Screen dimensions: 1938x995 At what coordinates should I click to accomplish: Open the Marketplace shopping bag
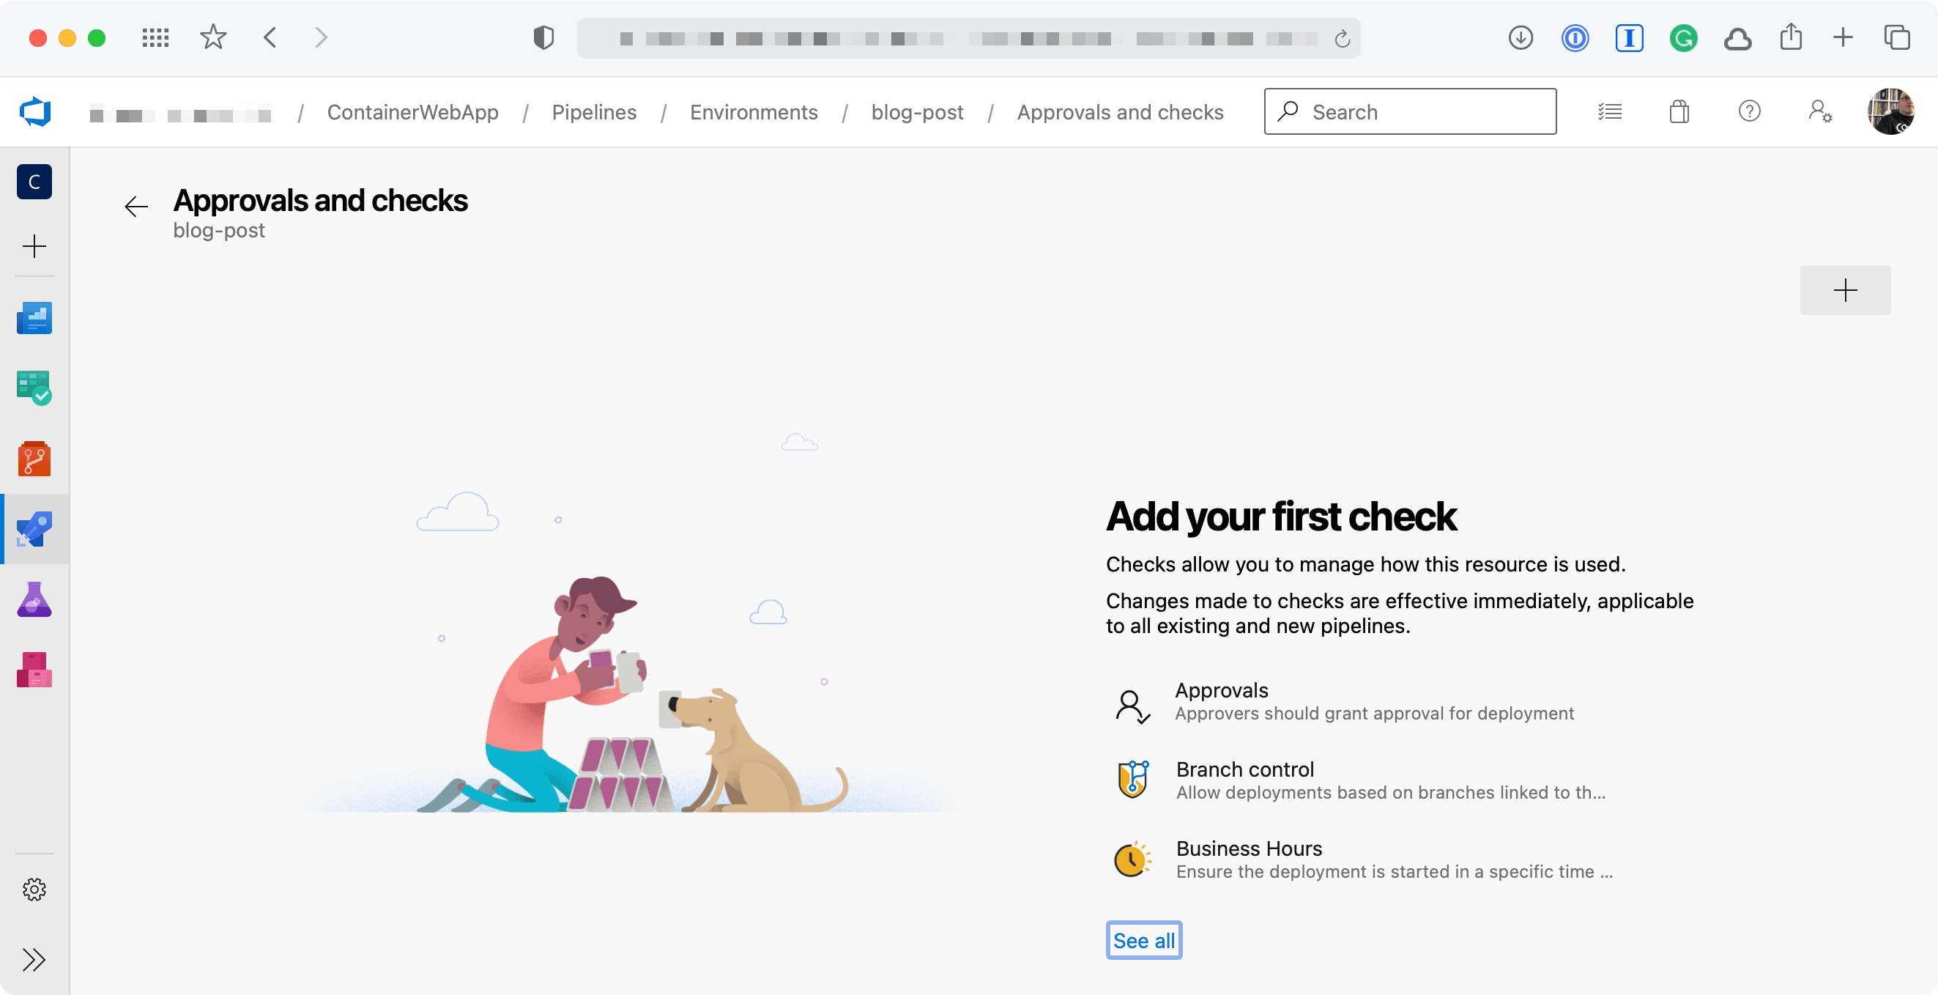1679,112
